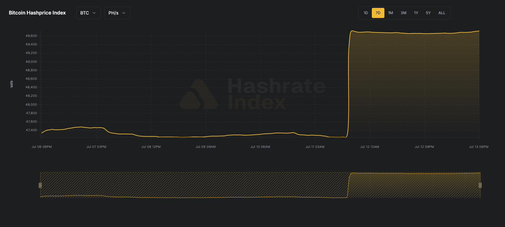Image resolution: width=505 pixels, height=227 pixels.
Task: Click the Jul 10 06AM axis label
Action: coord(260,147)
